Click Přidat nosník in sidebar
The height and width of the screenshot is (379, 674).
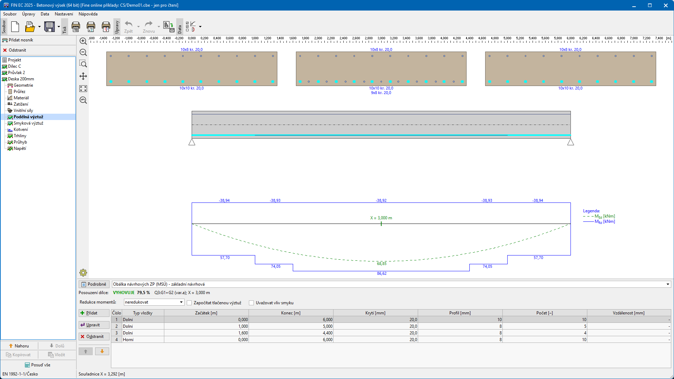pos(21,40)
